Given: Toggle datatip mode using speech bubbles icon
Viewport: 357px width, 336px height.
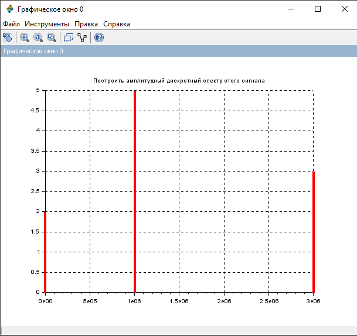Looking at the screenshot, I should [x=69, y=37].
